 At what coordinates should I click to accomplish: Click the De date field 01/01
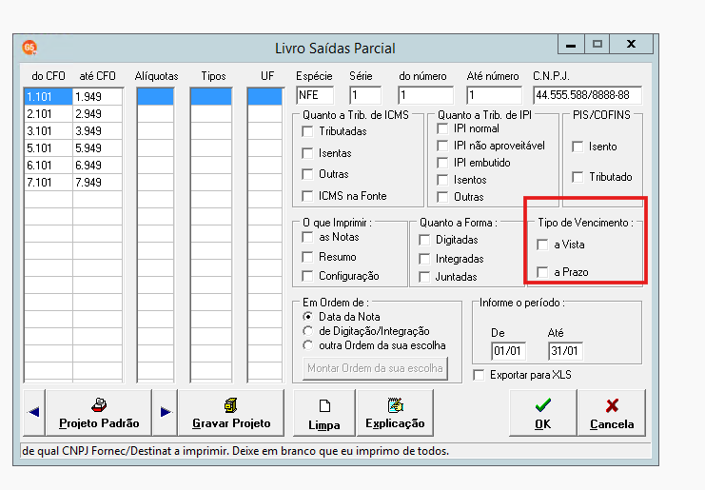(508, 351)
